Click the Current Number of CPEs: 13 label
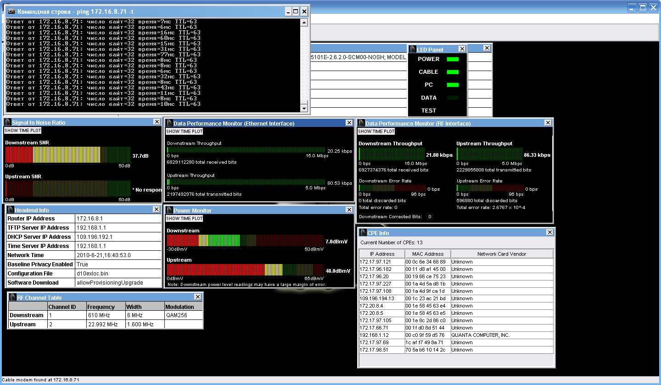The width and height of the screenshot is (661, 385). (x=392, y=242)
